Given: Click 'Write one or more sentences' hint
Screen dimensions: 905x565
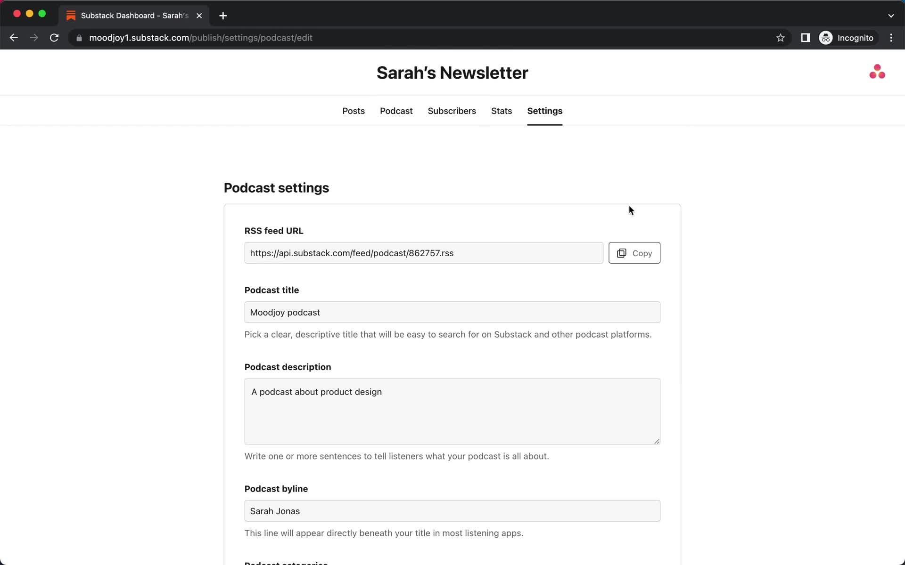Looking at the screenshot, I should coord(396,456).
